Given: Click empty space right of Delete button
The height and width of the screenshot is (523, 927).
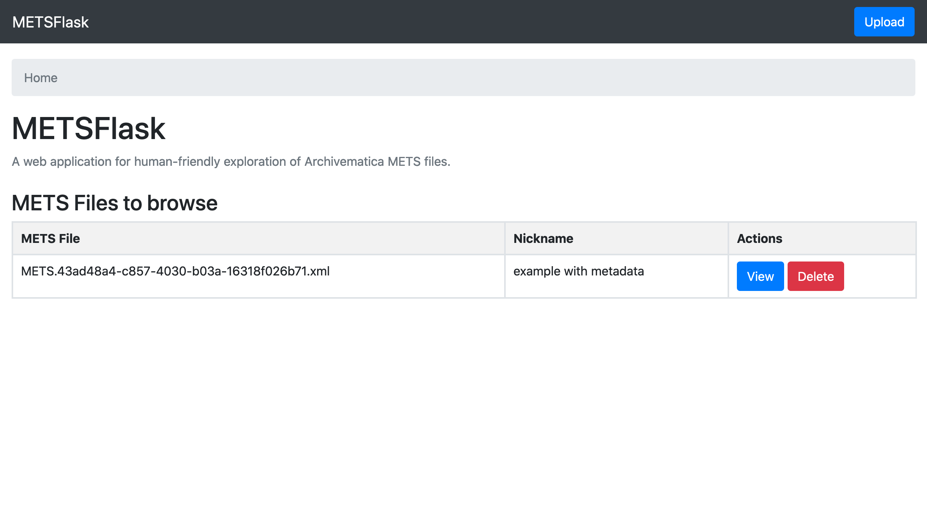Looking at the screenshot, I should click(x=879, y=276).
